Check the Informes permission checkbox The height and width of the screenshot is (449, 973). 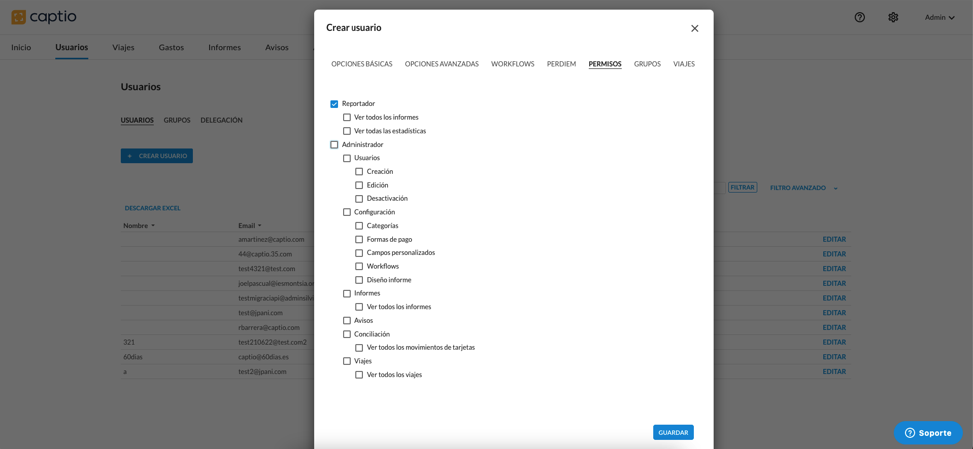point(347,293)
